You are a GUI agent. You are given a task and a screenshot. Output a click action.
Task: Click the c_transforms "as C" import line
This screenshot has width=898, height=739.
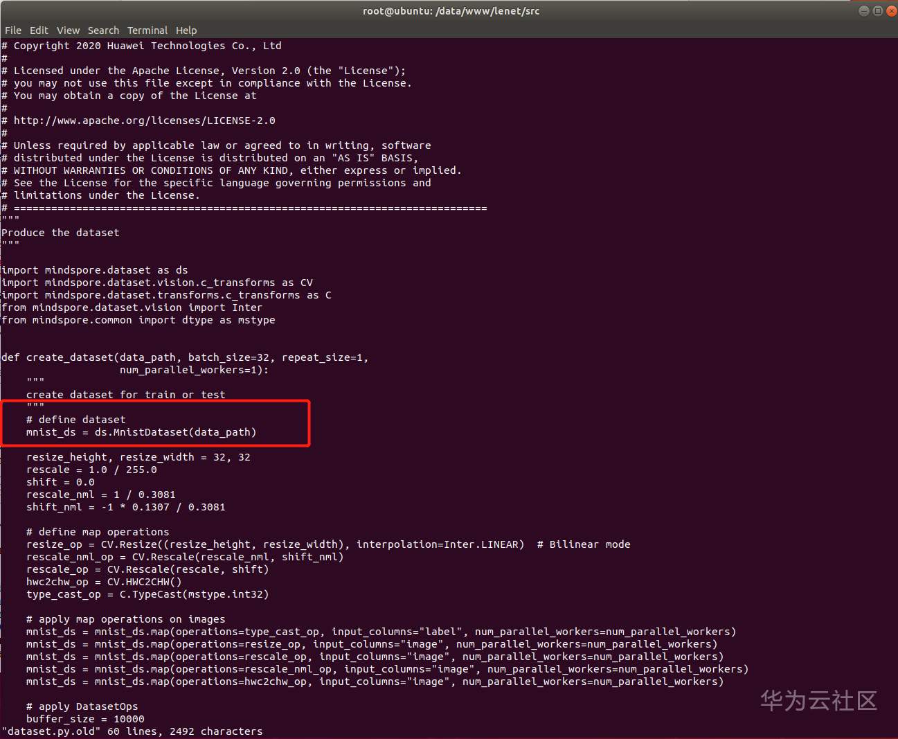pos(166,295)
